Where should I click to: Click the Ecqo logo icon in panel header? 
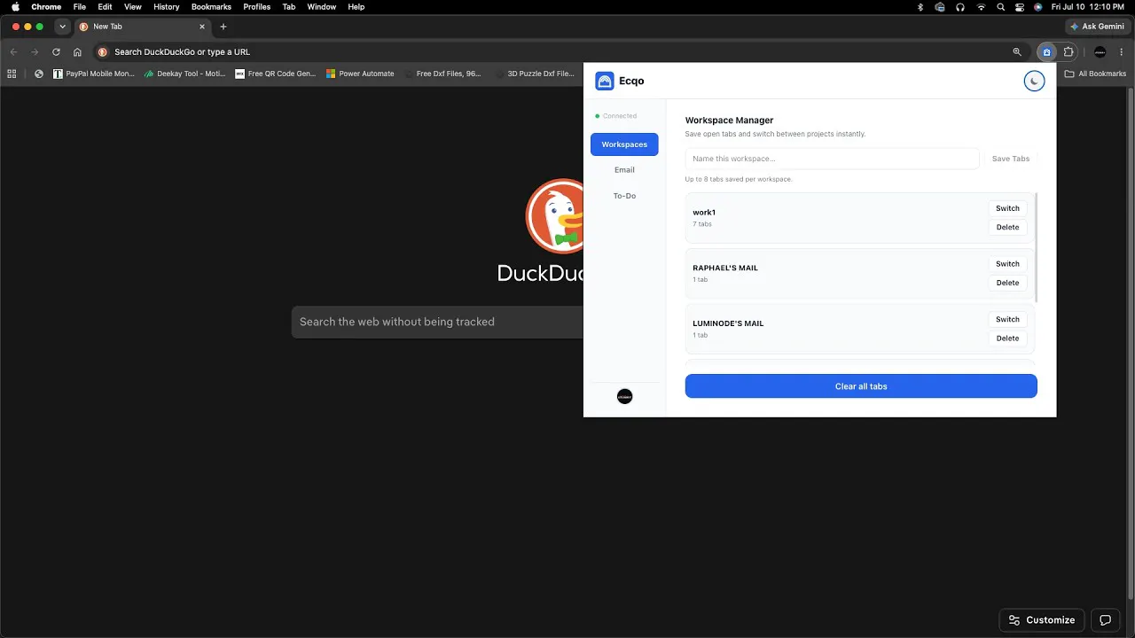pos(605,81)
